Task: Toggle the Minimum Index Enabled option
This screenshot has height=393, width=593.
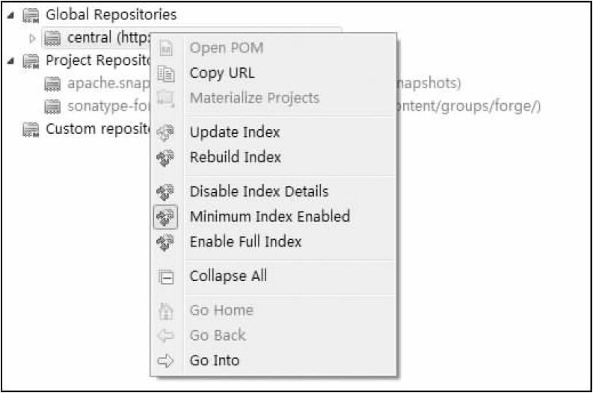Action: coord(269,217)
